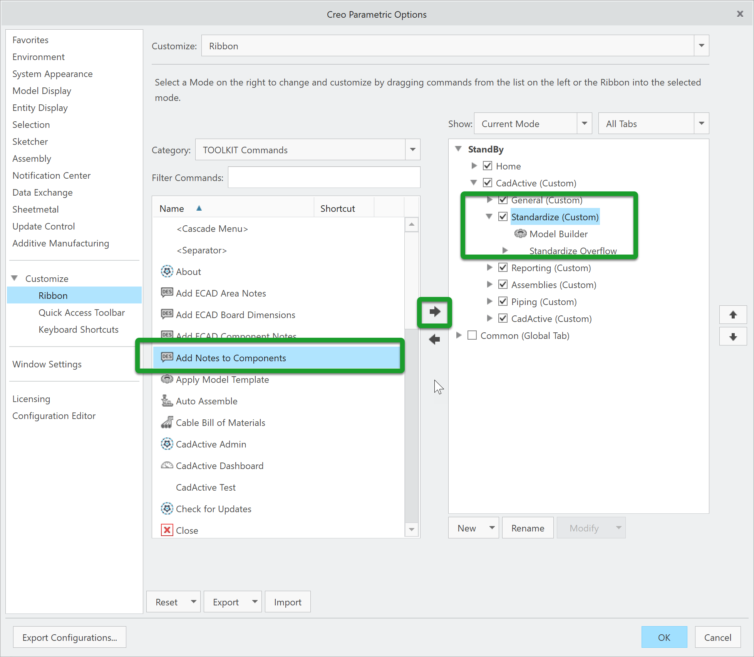Viewport: 754px width, 657px height.
Task: Click the move down arrow button
Action: [733, 337]
